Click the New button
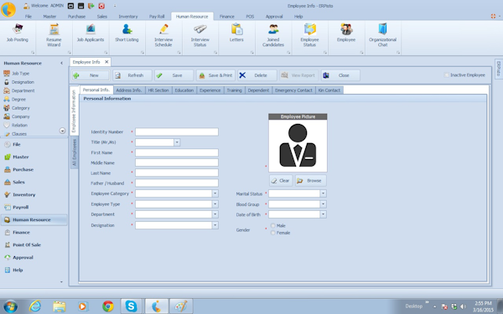 pos(91,75)
